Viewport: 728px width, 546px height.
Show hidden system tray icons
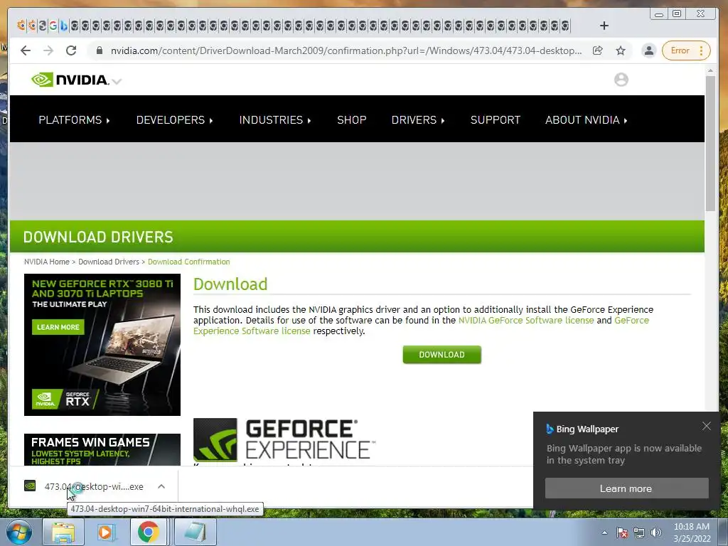pyautogui.click(x=604, y=532)
